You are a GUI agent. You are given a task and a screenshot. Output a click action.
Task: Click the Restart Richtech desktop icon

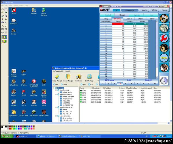point(44,12)
